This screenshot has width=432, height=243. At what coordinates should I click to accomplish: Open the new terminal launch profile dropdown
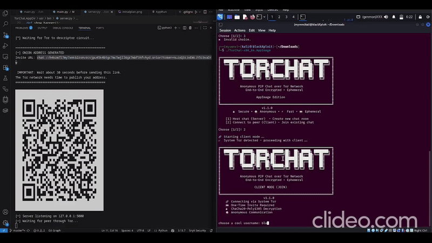[x=179, y=28]
